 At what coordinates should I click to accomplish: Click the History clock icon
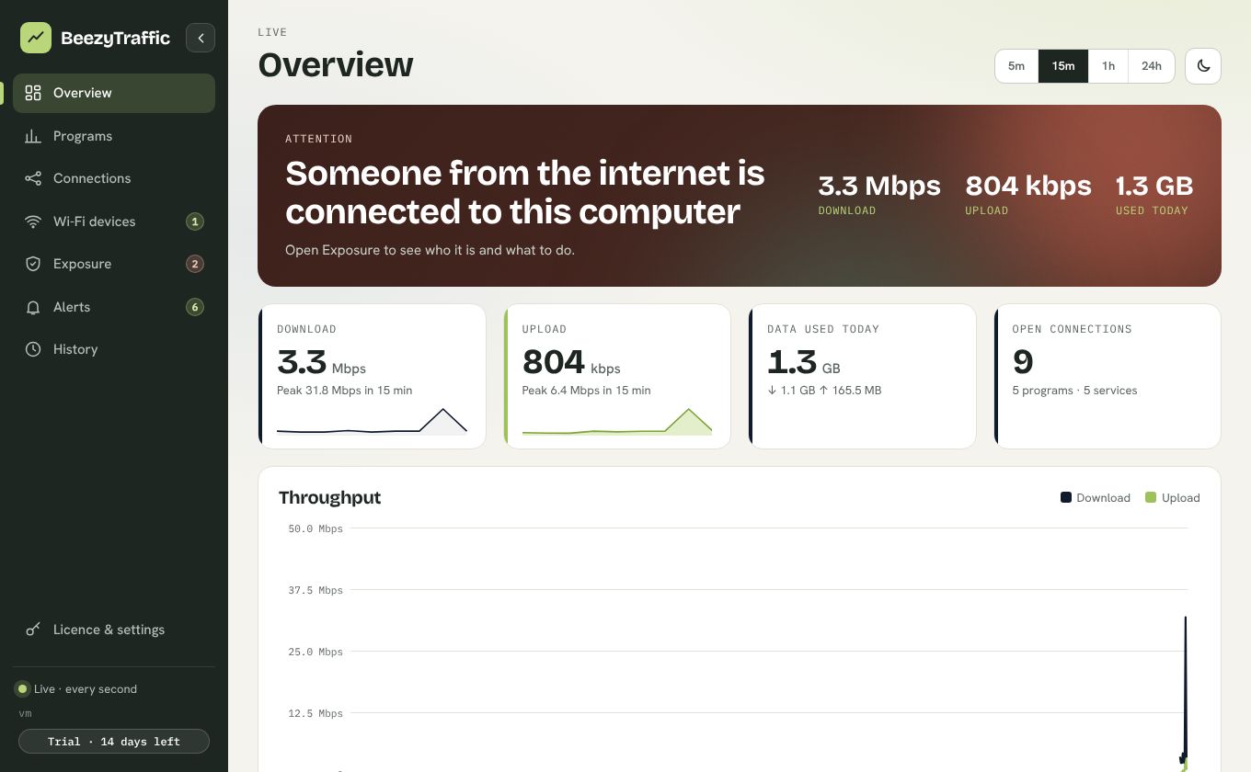tap(33, 349)
